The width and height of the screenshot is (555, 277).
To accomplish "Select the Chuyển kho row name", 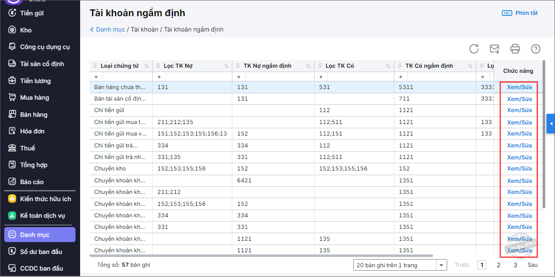I will pos(110,169).
